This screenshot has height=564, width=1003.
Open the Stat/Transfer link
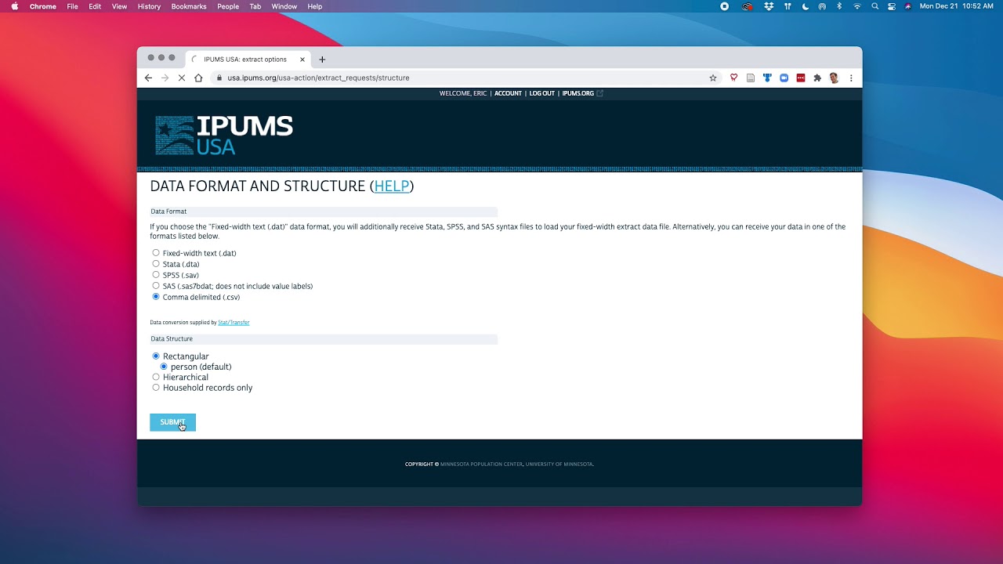point(234,323)
